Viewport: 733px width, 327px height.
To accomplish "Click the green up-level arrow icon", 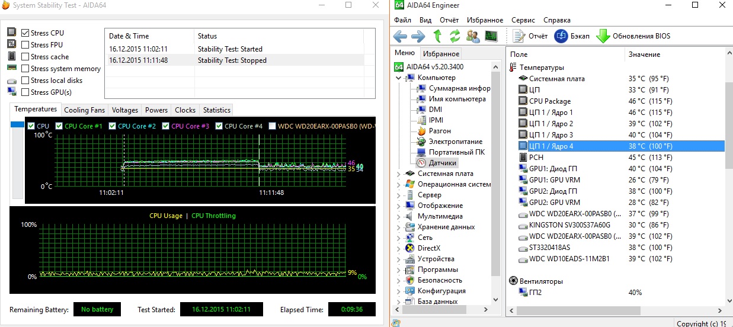I will (x=437, y=36).
